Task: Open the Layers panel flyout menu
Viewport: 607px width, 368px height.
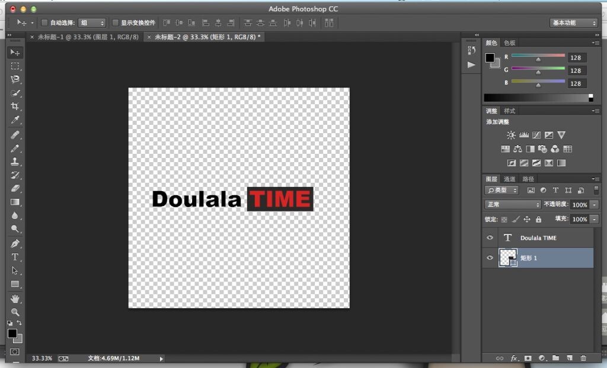Action: 595,179
